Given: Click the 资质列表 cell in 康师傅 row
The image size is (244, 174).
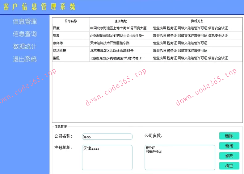Looking at the screenshot, I should [197, 43].
